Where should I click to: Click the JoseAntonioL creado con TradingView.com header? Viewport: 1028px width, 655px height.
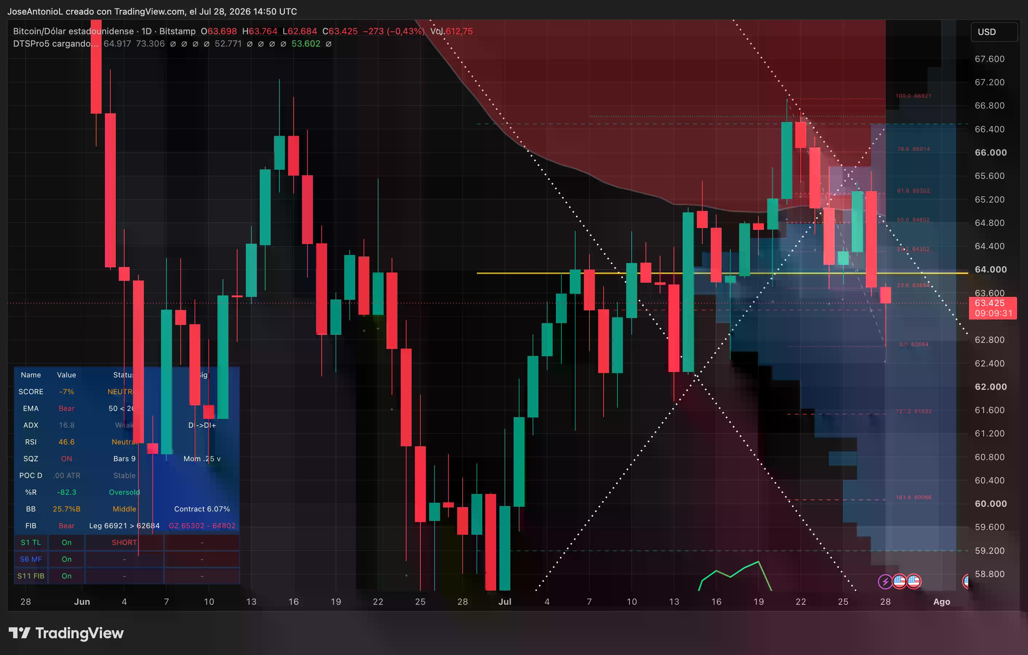pyautogui.click(x=152, y=12)
